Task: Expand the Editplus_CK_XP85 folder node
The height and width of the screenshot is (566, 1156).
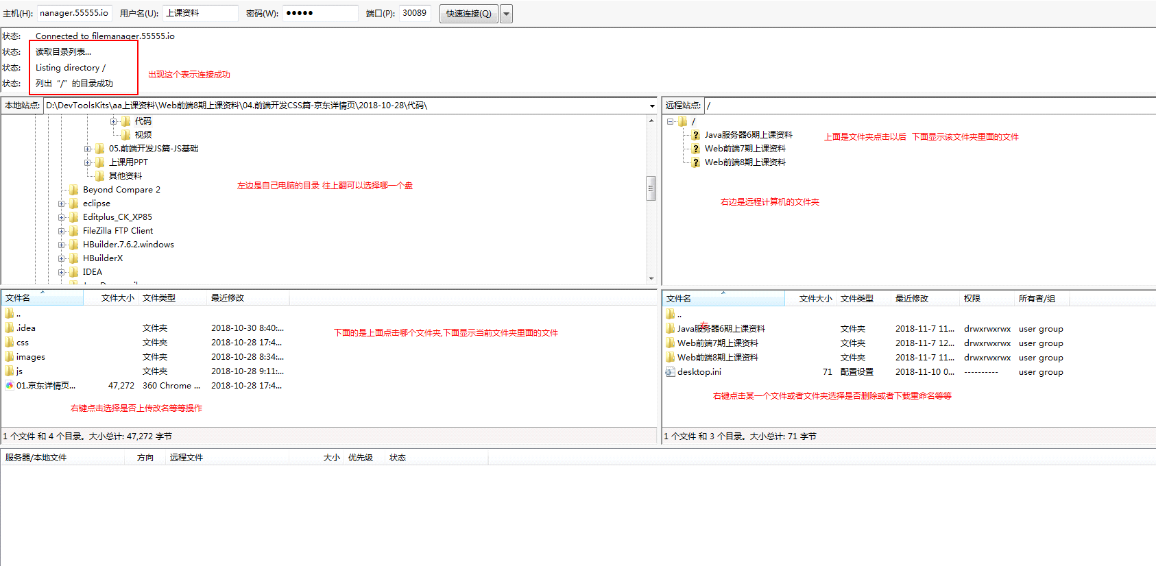Action: pyautogui.click(x=62, y=217)
